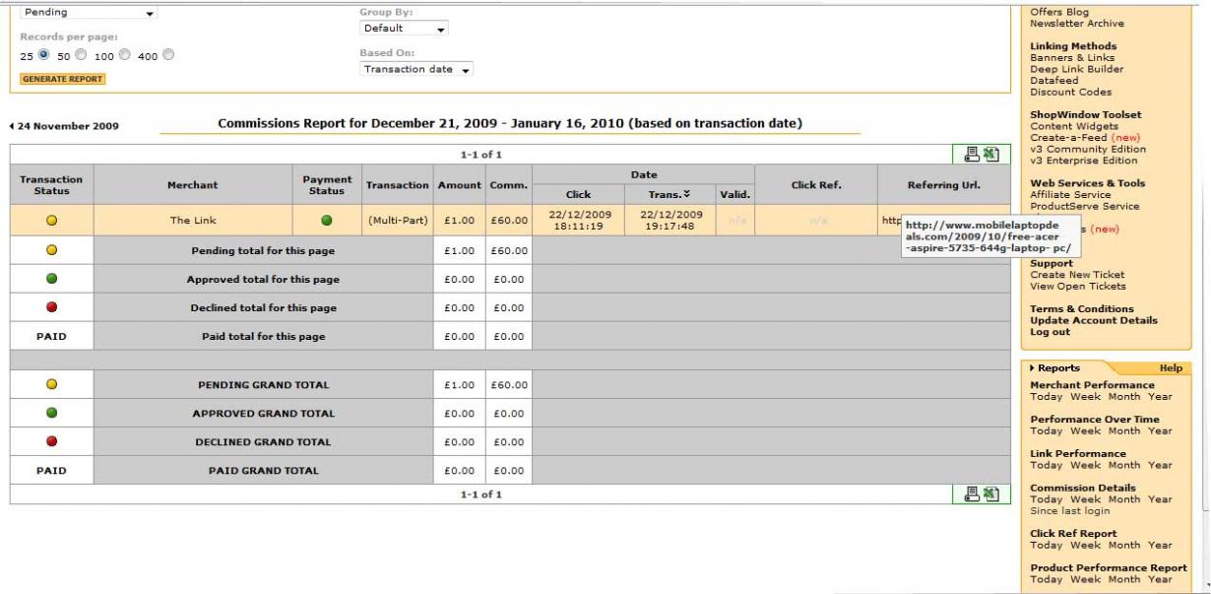
Task: Sort by the Trans. column arrow
Action: (686, 194)
